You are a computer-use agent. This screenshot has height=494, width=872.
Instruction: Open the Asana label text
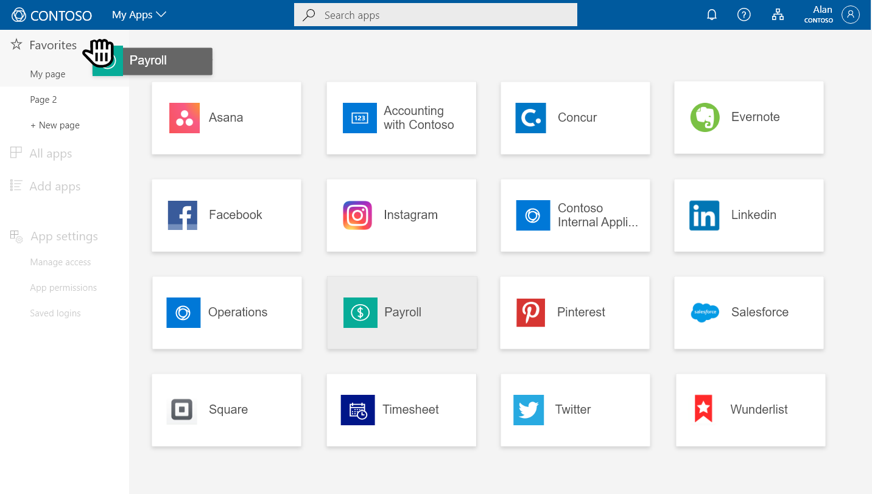pos(226,118)
